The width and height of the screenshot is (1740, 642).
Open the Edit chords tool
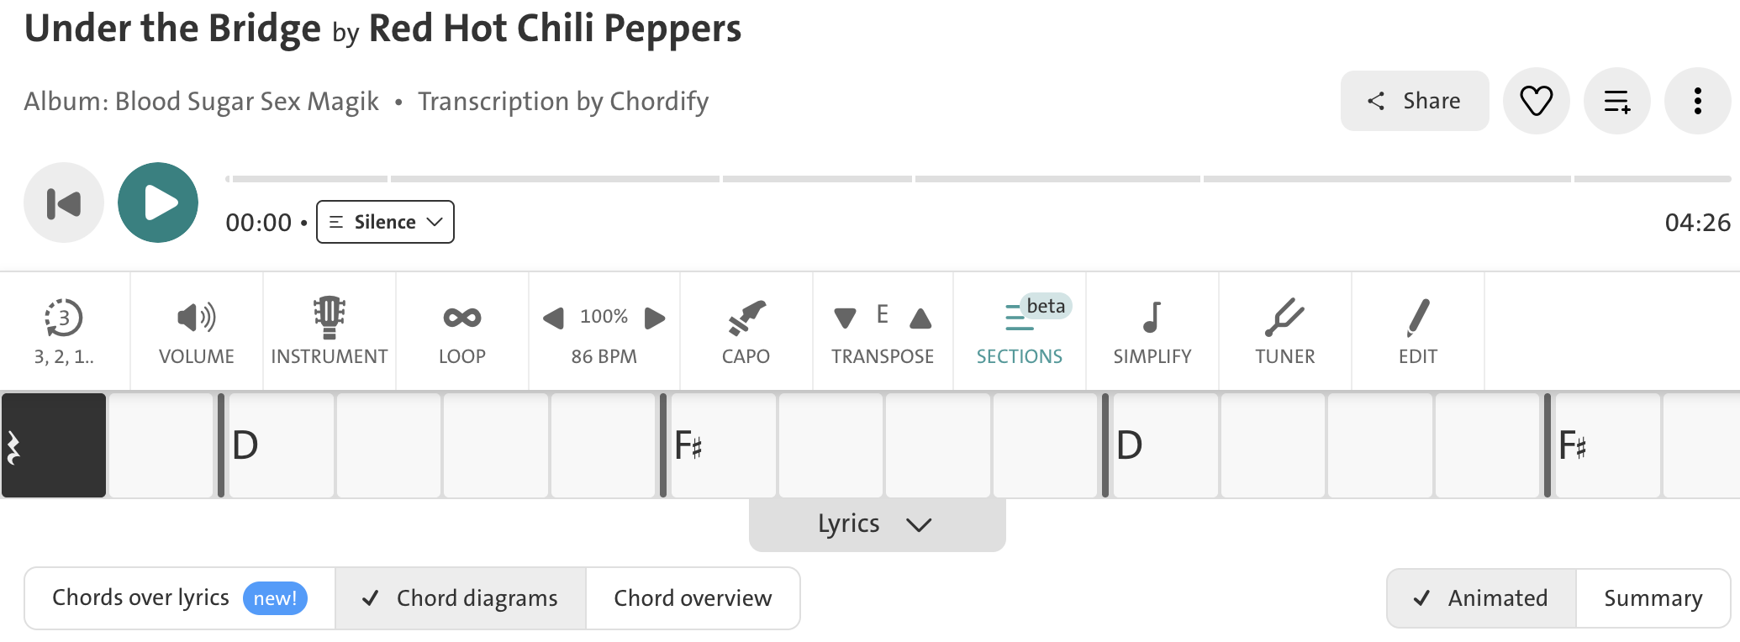(1418, 331)
